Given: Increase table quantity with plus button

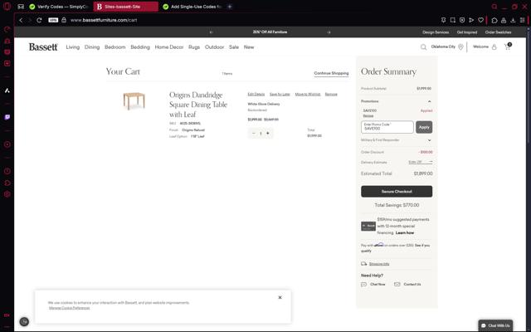Looking at the screenshot, I should (x=268, y=134).
